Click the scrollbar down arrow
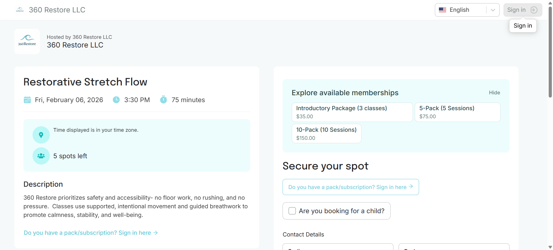553x250 pixels. [550, 247]
